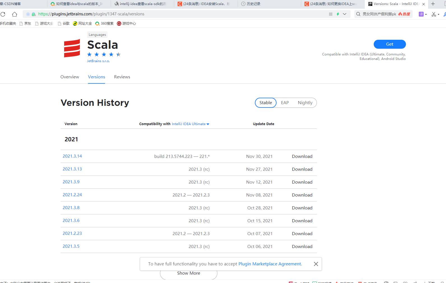Click the Nov 30, 2021 update date
The image size is (446, 283).
click(x=259, y=156)
